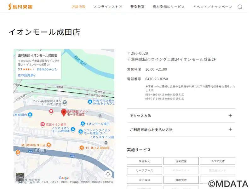Click the すし銚子丸 restaurant marker icon

click(81, 147)
